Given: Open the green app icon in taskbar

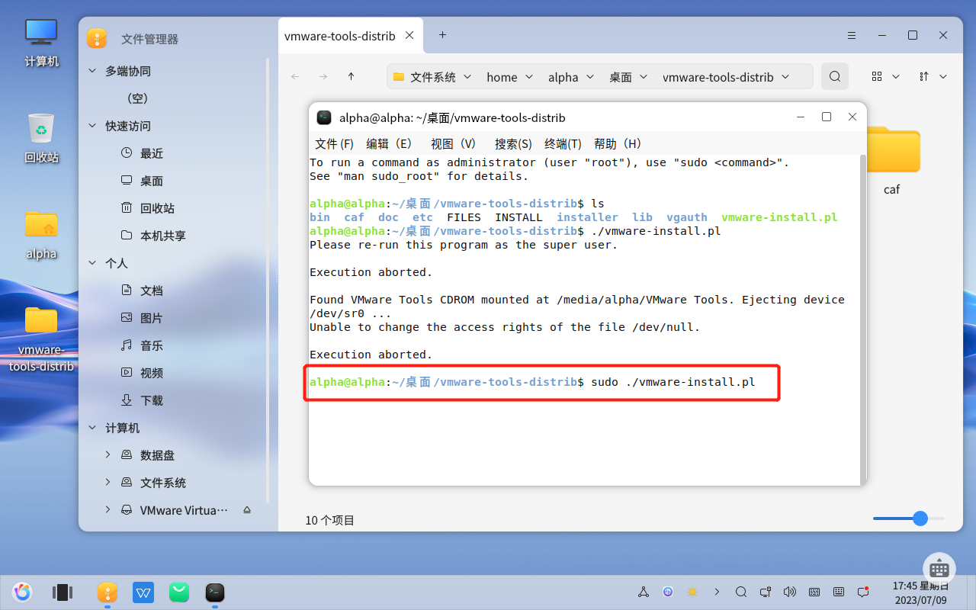Looking at the screenshot, I should point(179,592).
